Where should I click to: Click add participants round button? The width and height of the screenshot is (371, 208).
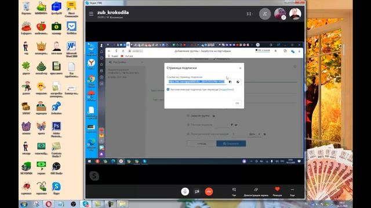(x=265, y=14)
